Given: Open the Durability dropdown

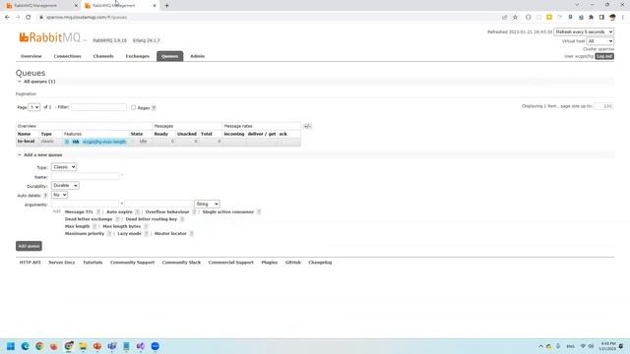Looking at the screenshot, I should (65, 186).
